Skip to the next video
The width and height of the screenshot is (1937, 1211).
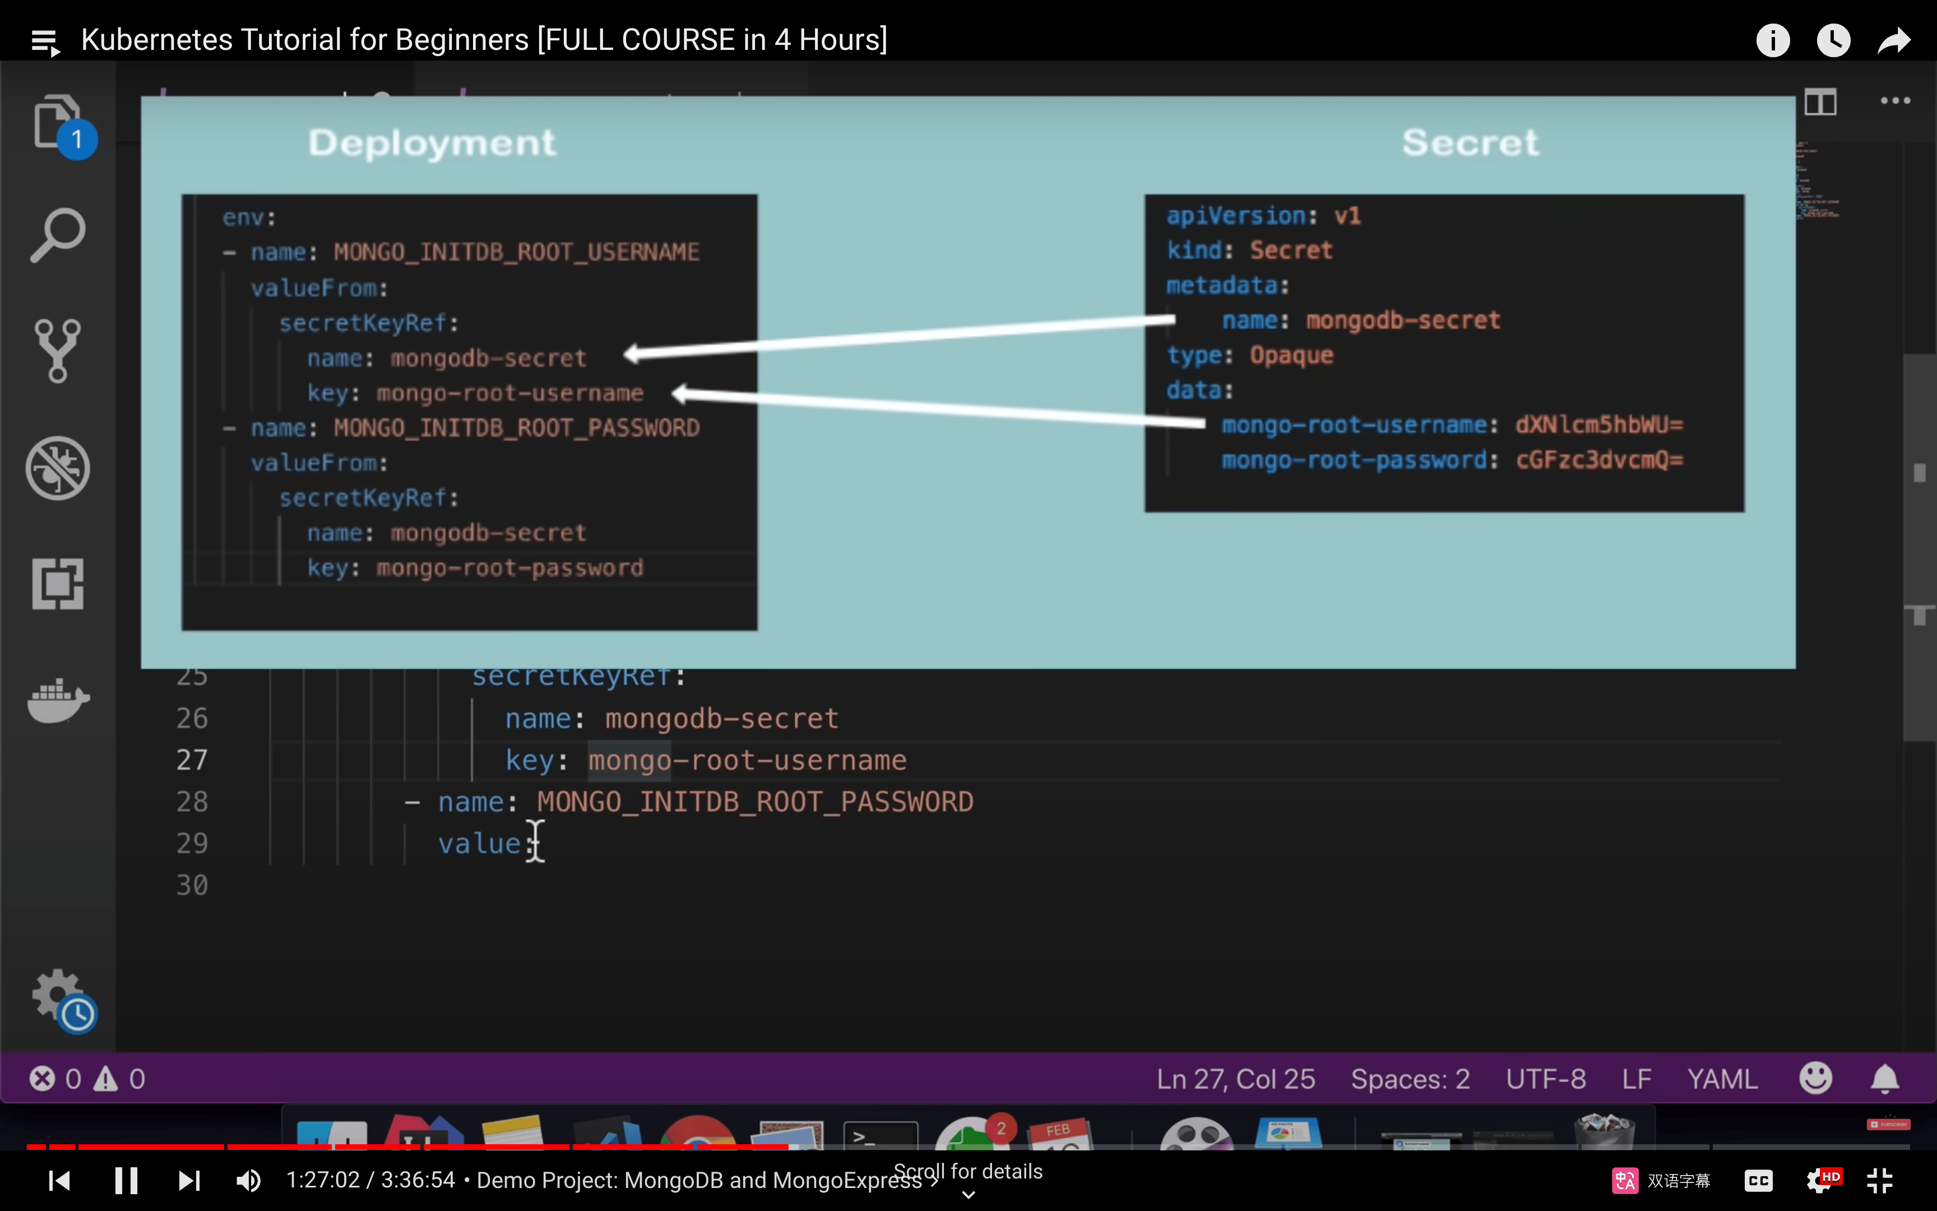[189, 1181]
